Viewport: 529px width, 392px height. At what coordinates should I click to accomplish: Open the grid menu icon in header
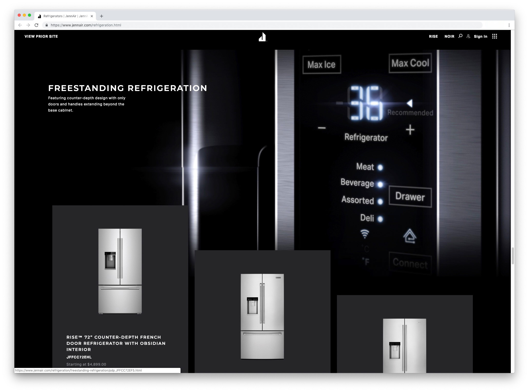click(495, 36)
